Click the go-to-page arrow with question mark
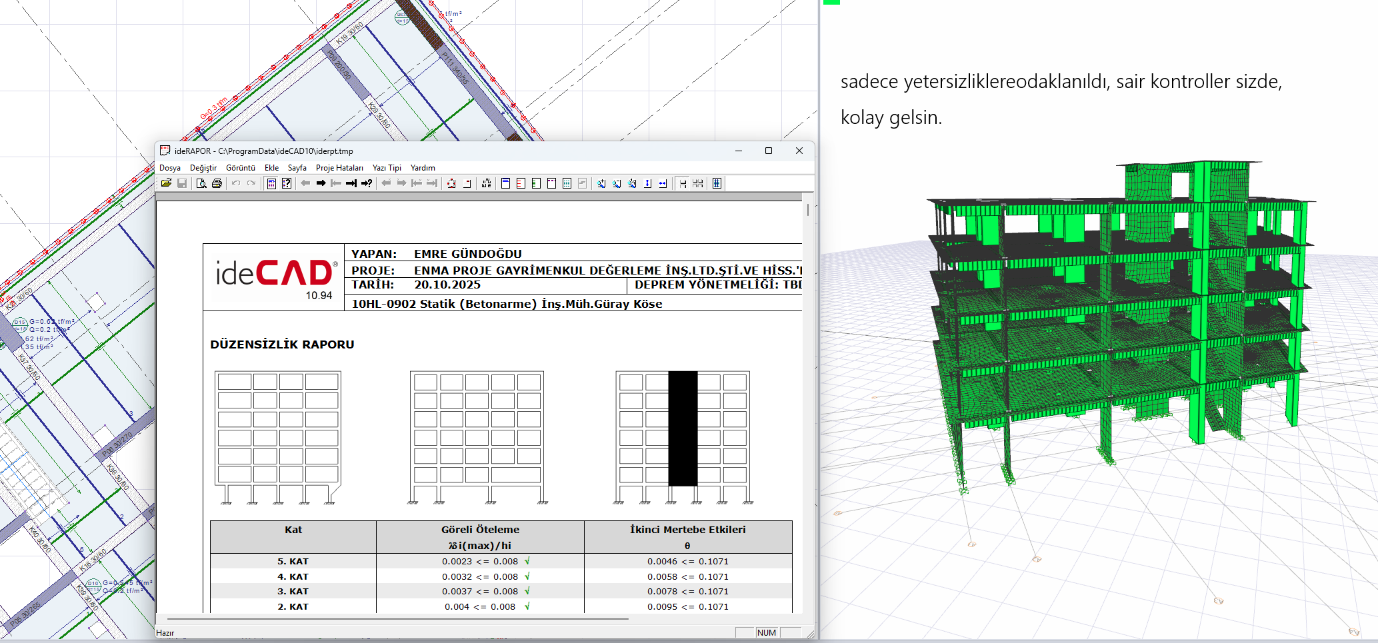The width and height of the screenshot is (1378, 643). (367, 183)
